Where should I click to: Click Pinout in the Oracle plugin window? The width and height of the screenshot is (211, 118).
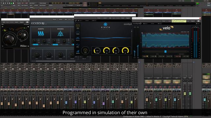99,18
